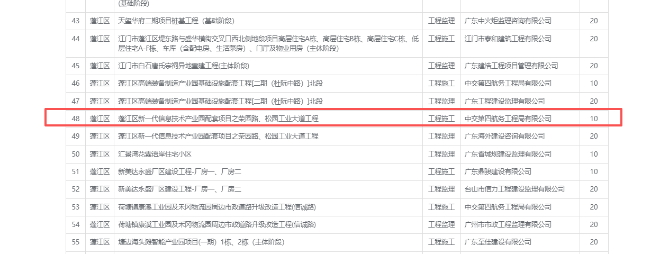Select company 广东中火炬监理咨询有限公司
The width and height of the screenshot is (669, 254).
click(x=508, y=21)
